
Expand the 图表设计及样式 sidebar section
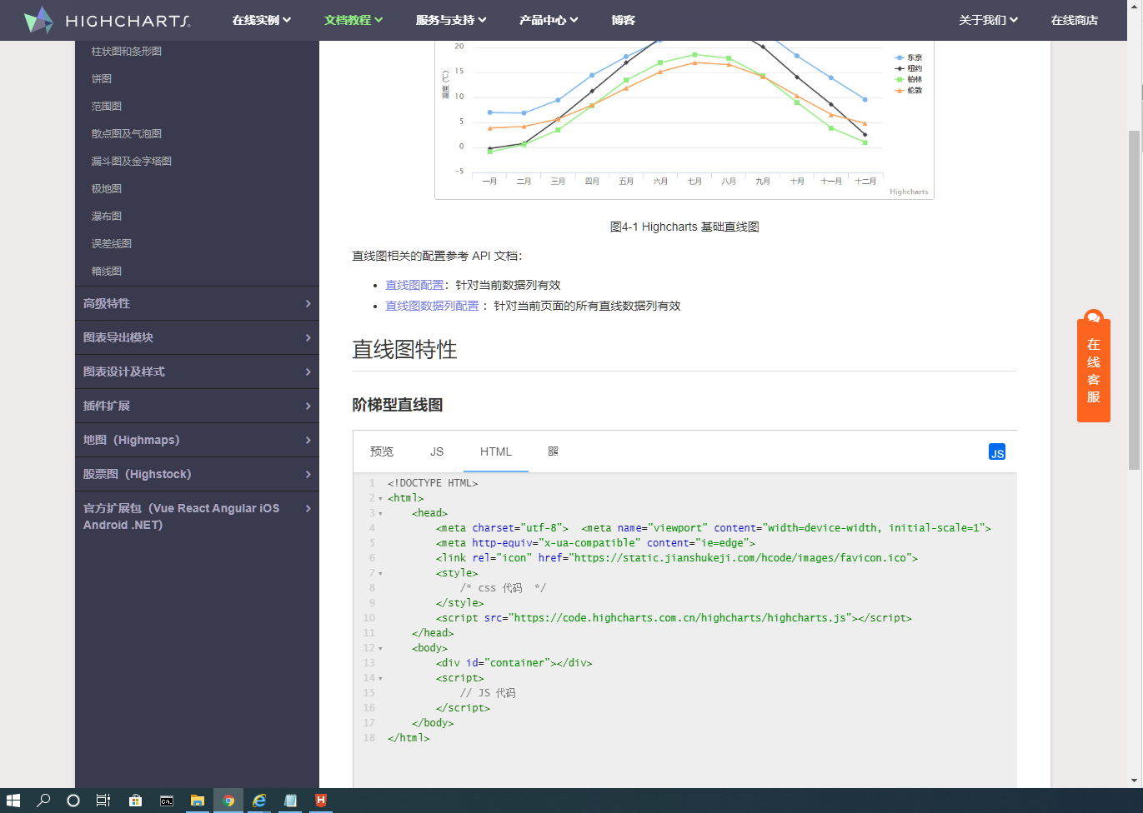click(197, 372)
